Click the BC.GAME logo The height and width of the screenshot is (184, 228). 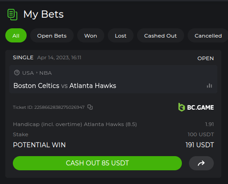pos(196,107)
